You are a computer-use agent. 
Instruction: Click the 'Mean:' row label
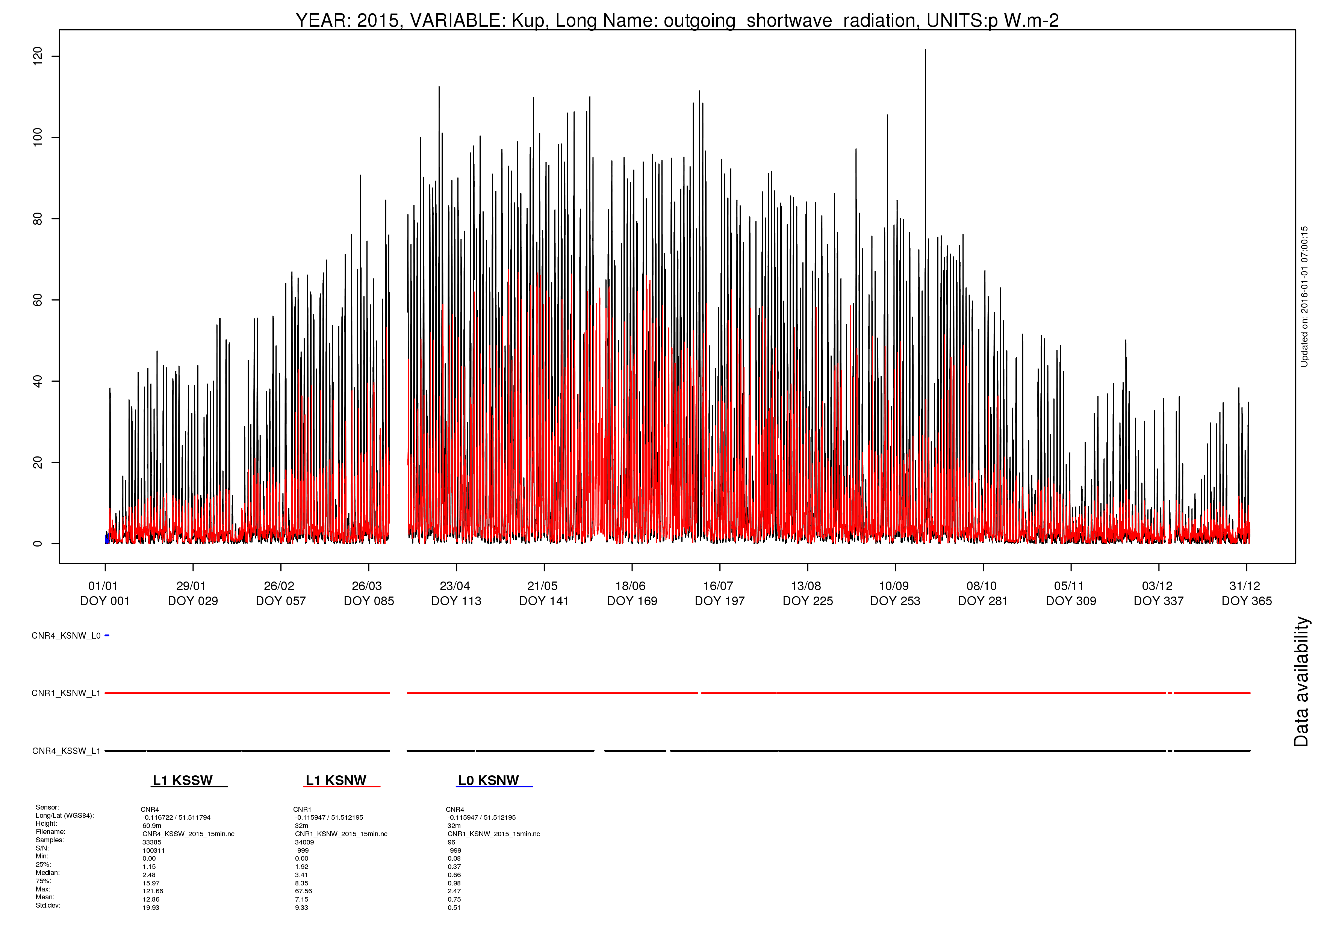click(x=45, y=897)
